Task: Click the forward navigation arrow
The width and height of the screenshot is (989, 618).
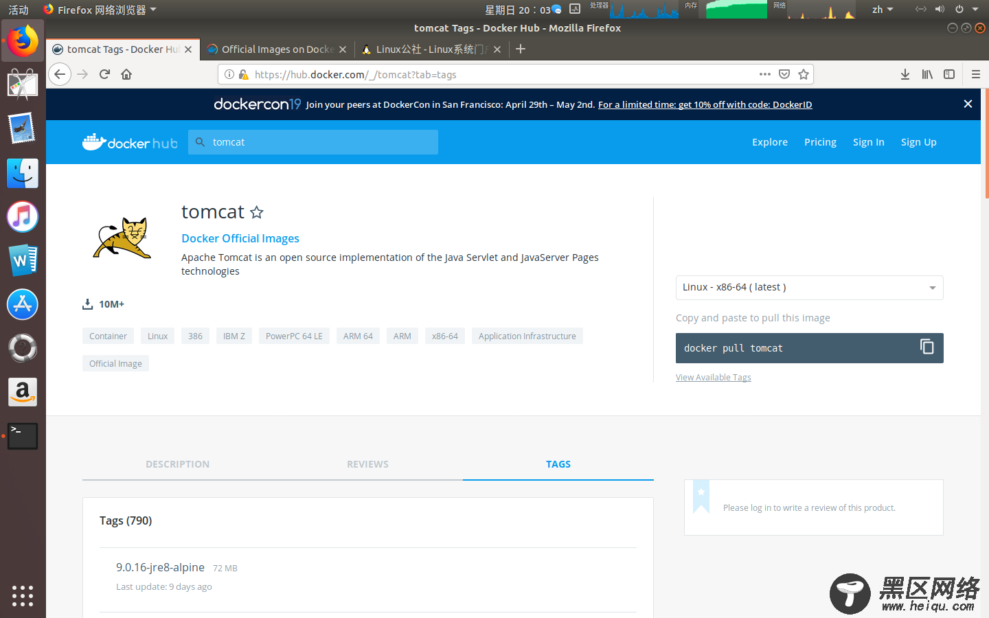Action: tap(82, 74)
